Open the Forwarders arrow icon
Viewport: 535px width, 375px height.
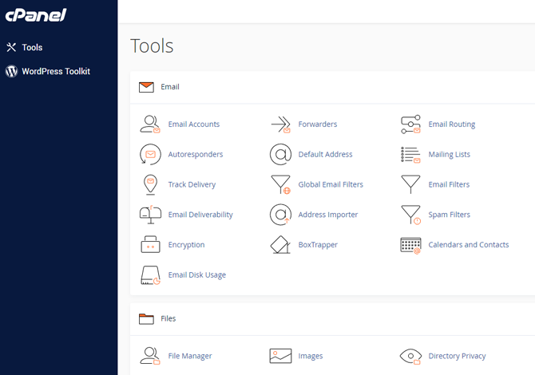tap(280, 124)
